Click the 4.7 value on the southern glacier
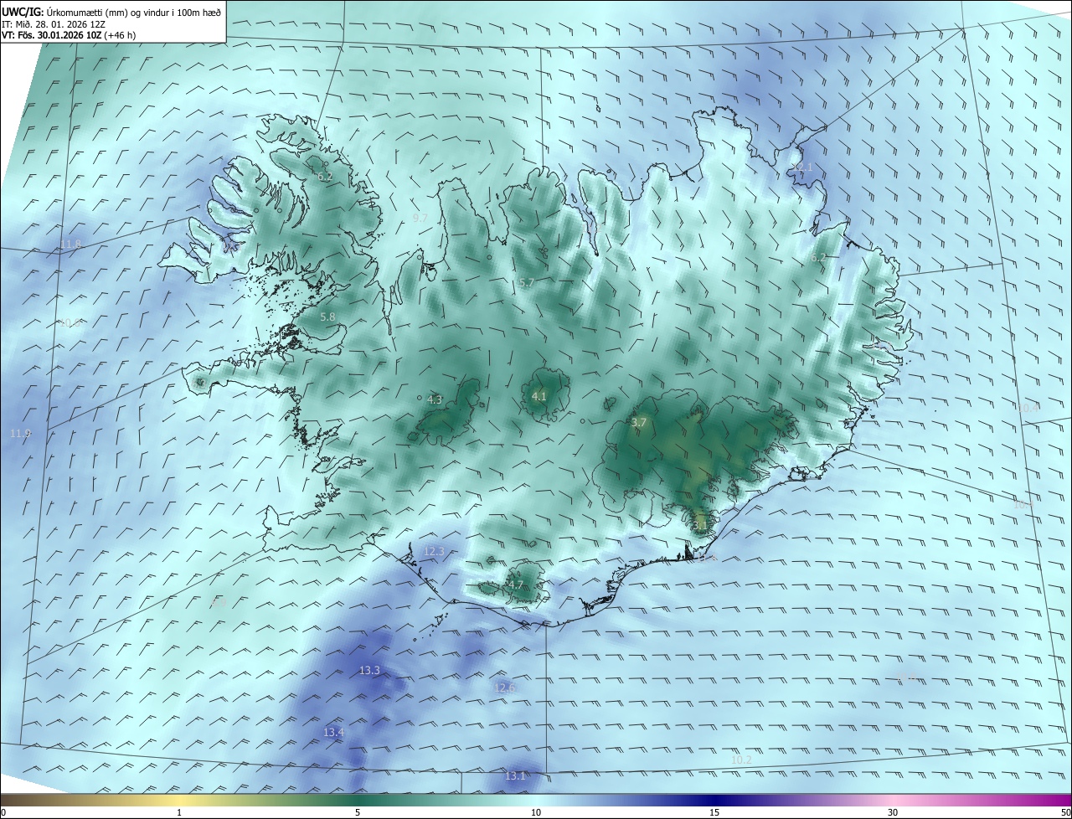 515,585
